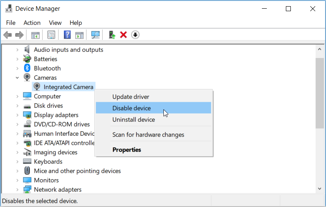
Task: Click the Imaging devices icon
Action: 27,152
